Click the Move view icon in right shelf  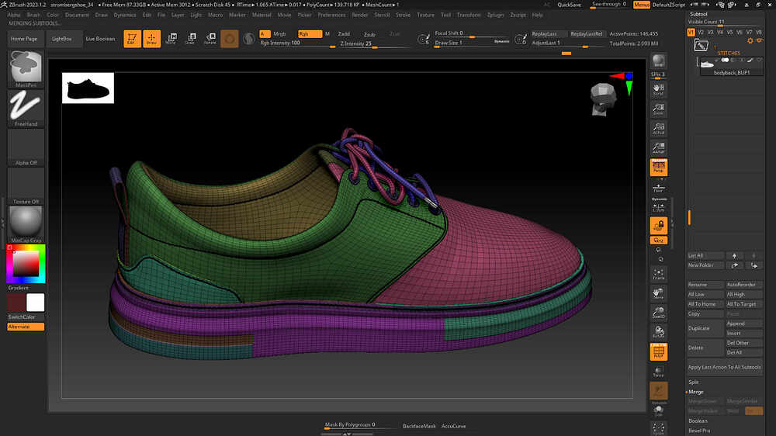point(658,293)
